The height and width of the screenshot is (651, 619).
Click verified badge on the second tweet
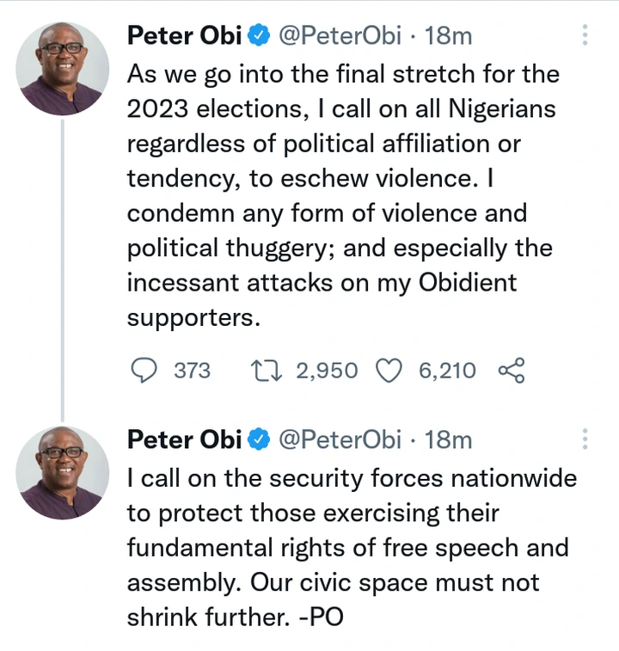(259, 439)
